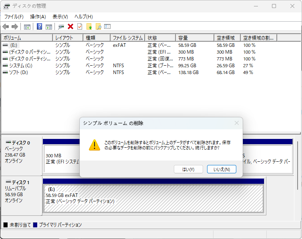This screenshot has height=239, width=302.
Task: Open the 表示(V) menu
Action: [x=60, y=17]
